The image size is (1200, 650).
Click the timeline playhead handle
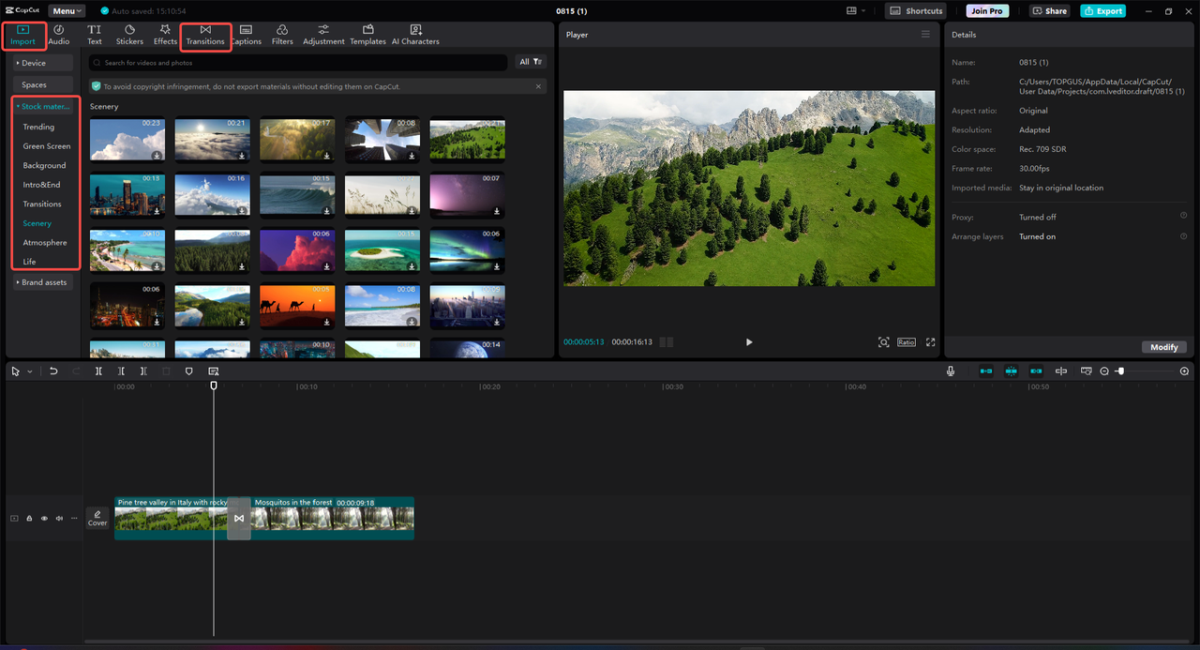[x=214, y=385]
